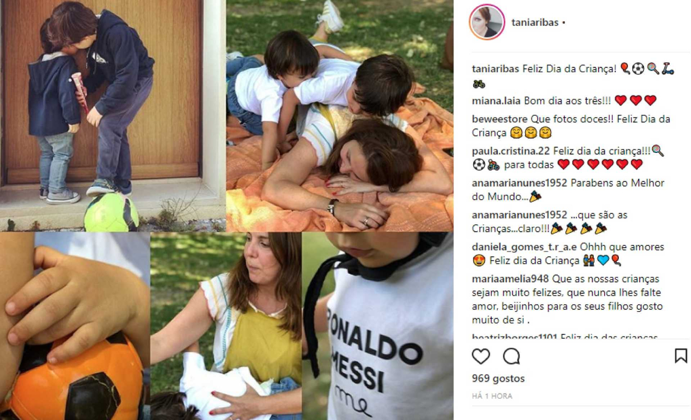The width and height of the screenshot is (691, 420).
Task: Open the daniela_gomes_t_r_a.e profile link
Action: [x=526, y=247]
